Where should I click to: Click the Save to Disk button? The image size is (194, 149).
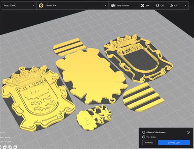click(x=174, y=142)
